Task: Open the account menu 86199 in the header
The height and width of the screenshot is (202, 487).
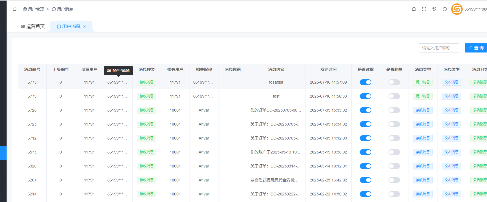Action: (475, 9)
